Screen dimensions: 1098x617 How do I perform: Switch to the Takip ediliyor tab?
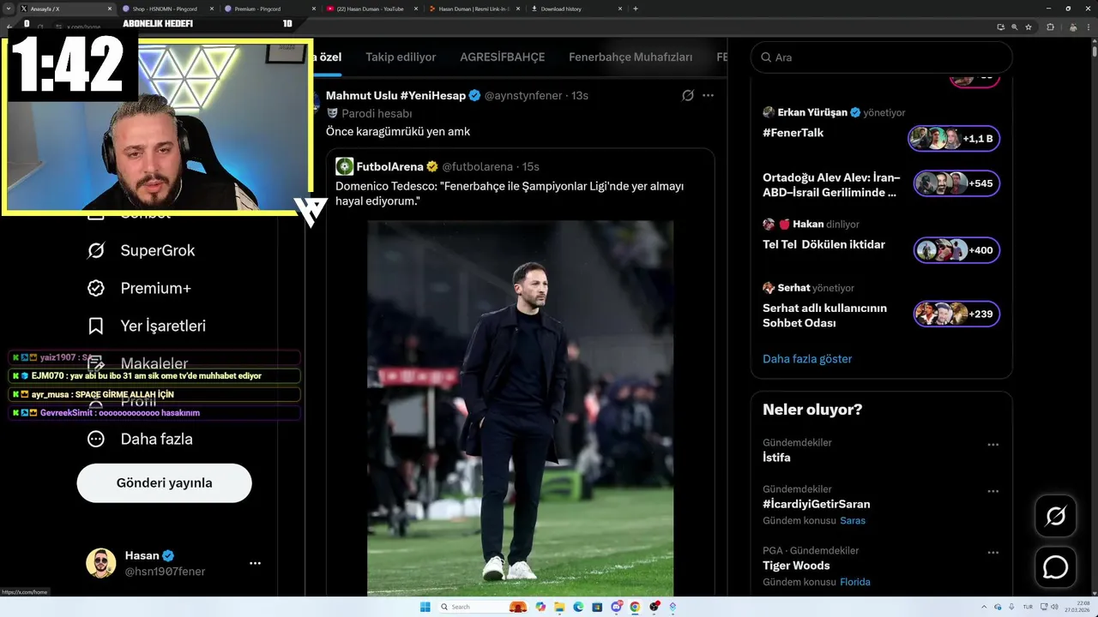(x=401, y=57)
